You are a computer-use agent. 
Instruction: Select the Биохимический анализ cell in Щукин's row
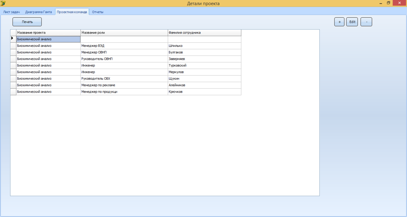[48, 78]
